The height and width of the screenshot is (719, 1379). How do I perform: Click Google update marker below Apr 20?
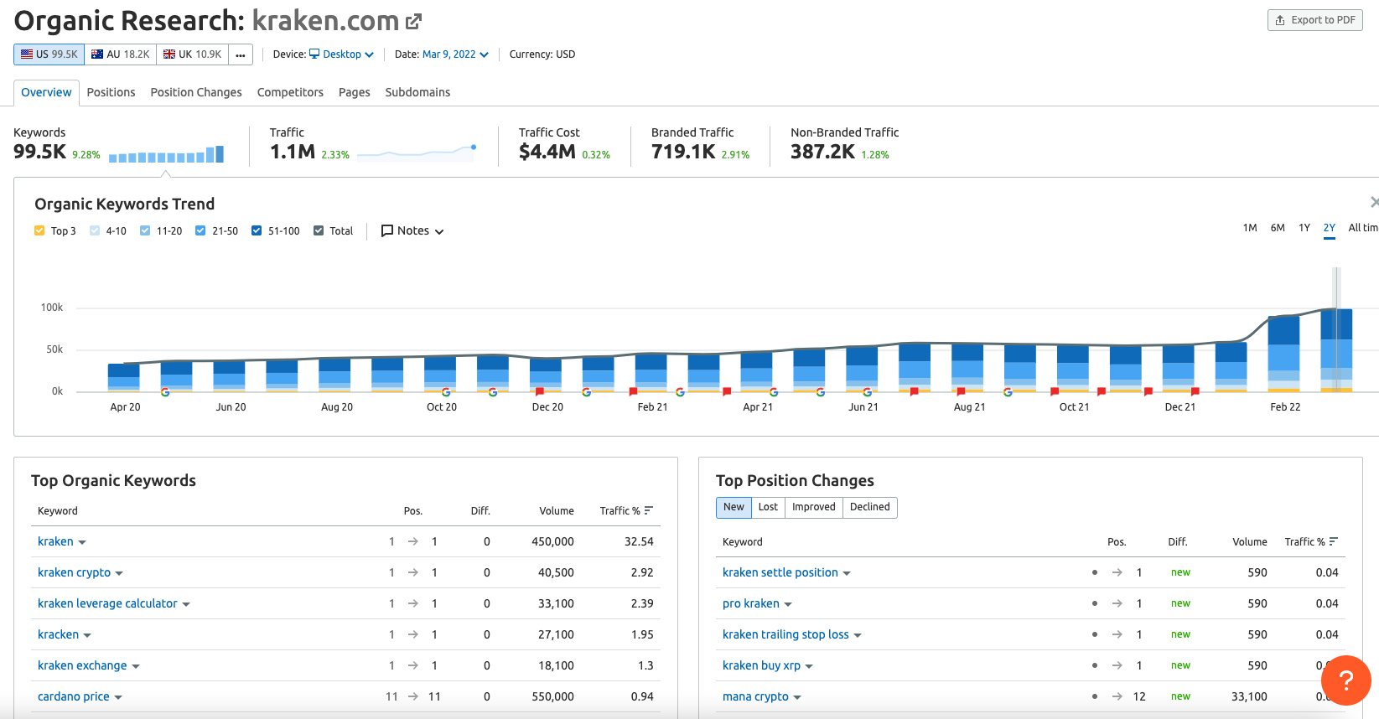coord(165,392)
